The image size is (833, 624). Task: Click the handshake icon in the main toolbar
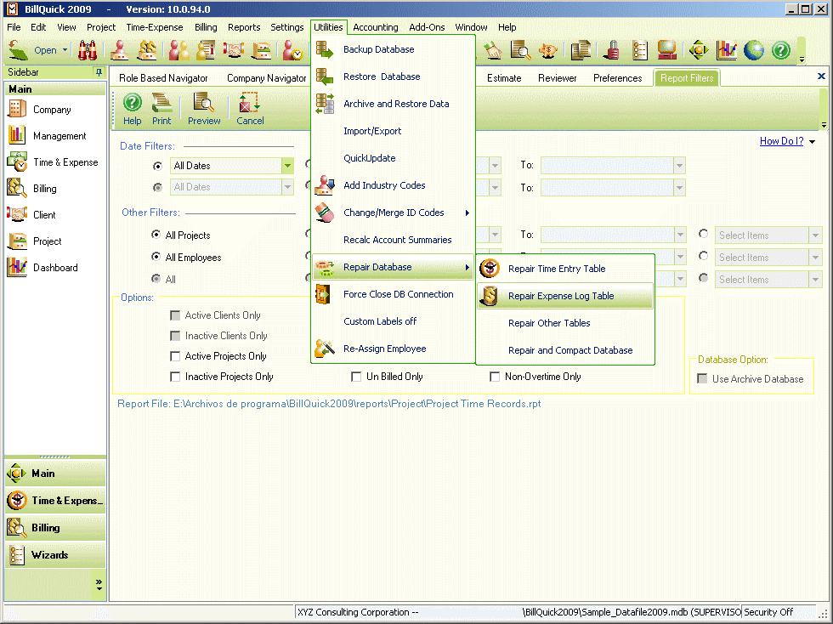tap(233, 50)
